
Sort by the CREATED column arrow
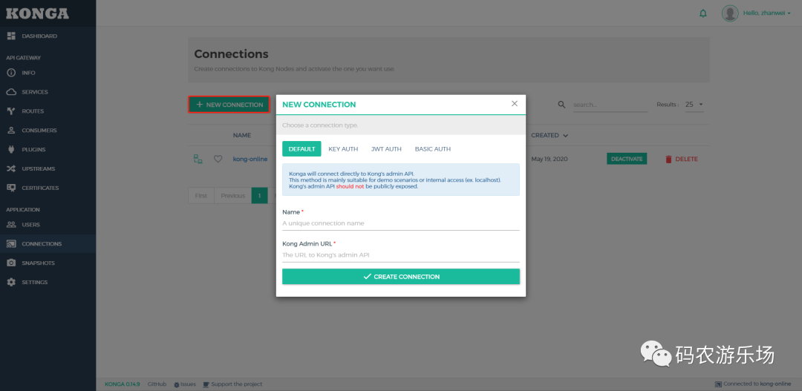tap(565, 136)
